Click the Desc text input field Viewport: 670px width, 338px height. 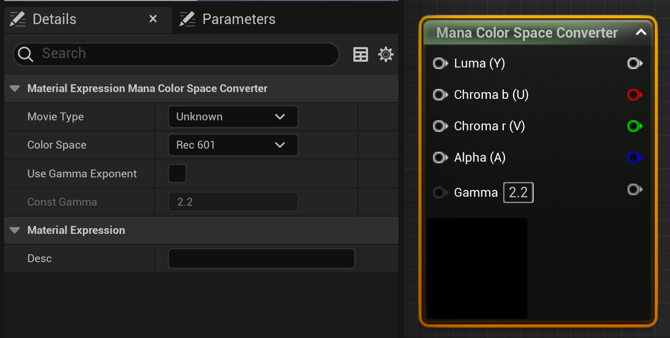pos(261,258)
